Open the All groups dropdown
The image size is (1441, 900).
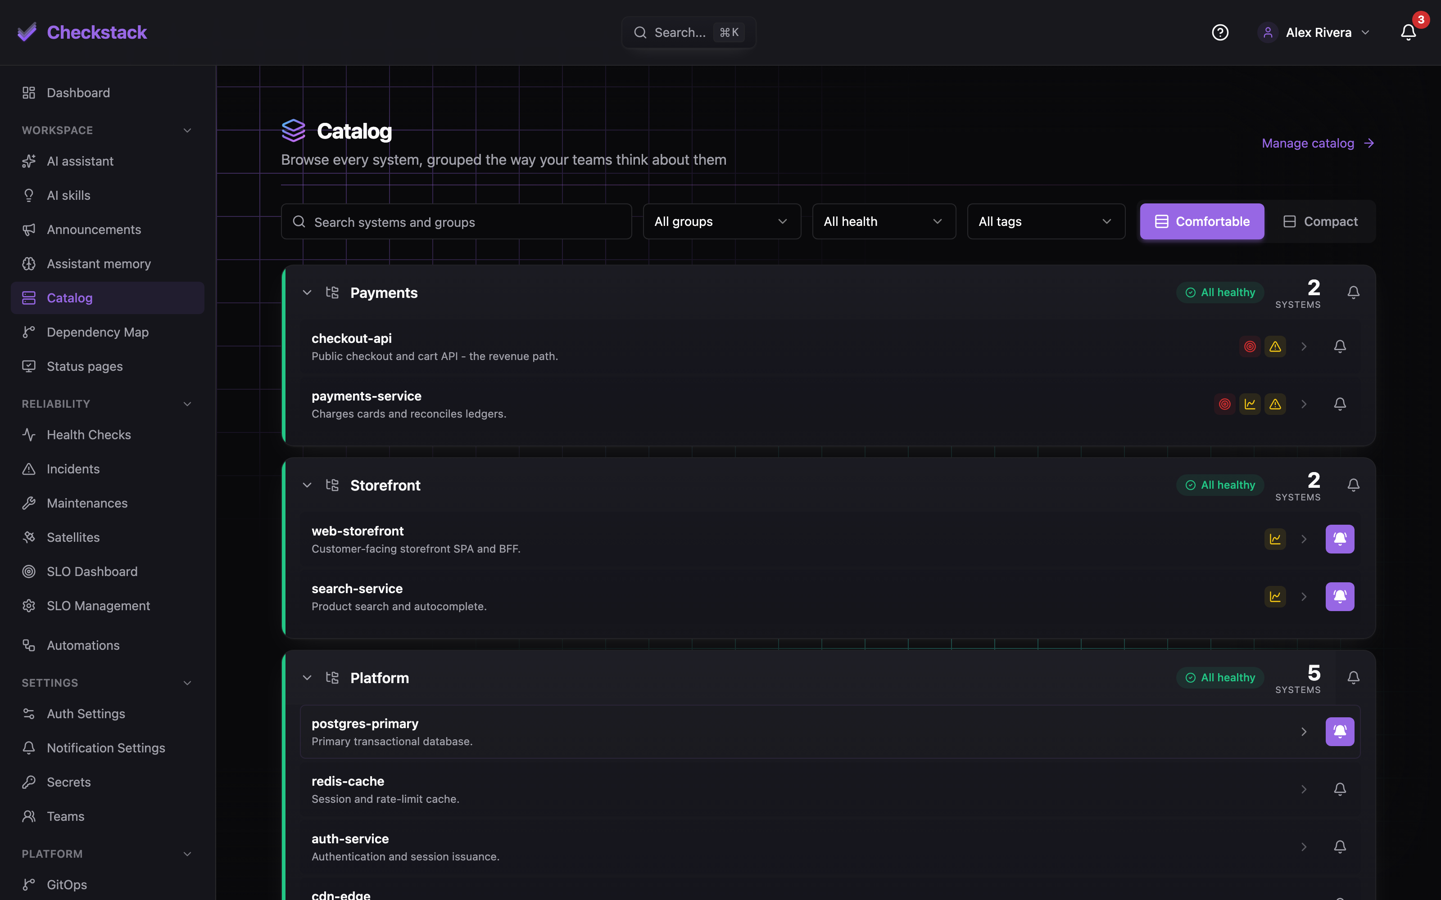tap(722, 221)
